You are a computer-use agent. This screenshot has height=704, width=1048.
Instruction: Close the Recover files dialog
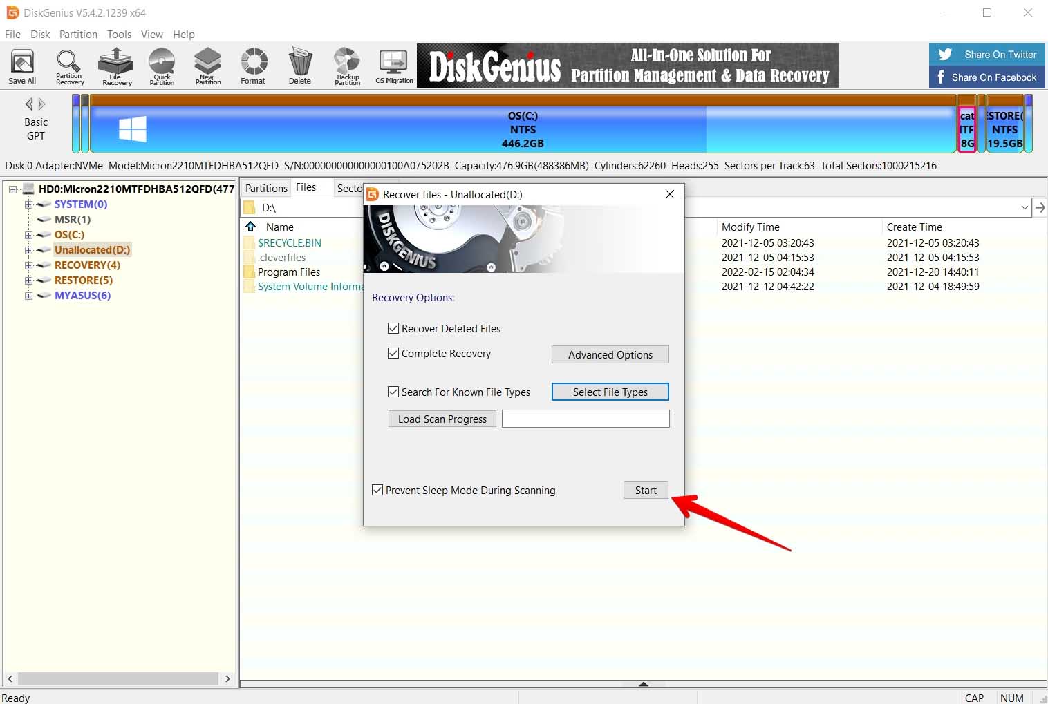(x=669, y=194)
